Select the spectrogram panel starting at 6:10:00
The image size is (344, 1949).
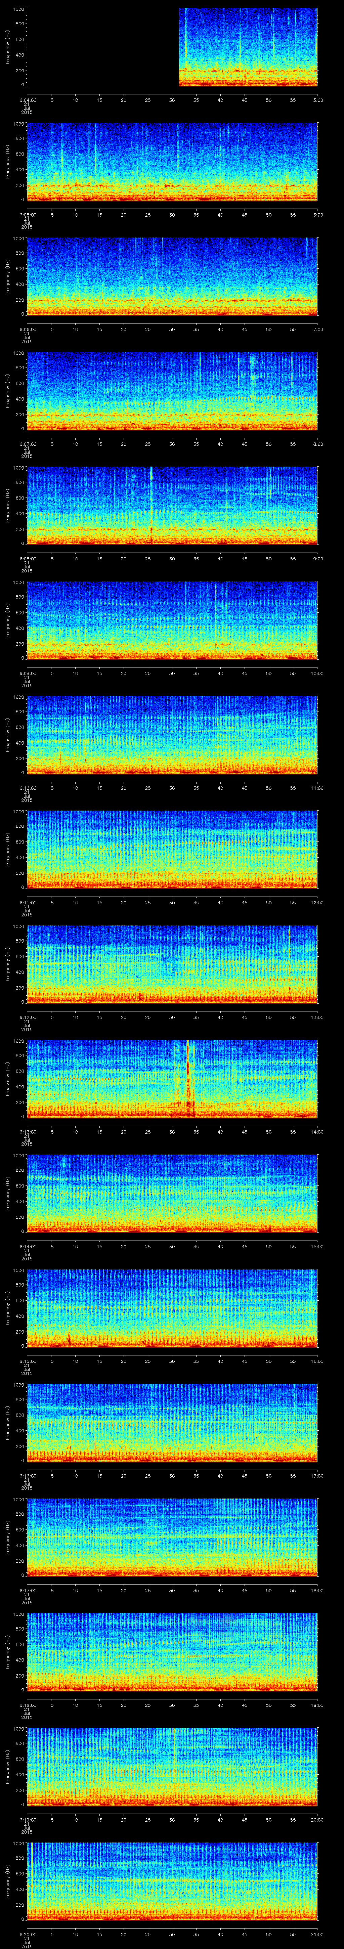click(x=172, y=735)
